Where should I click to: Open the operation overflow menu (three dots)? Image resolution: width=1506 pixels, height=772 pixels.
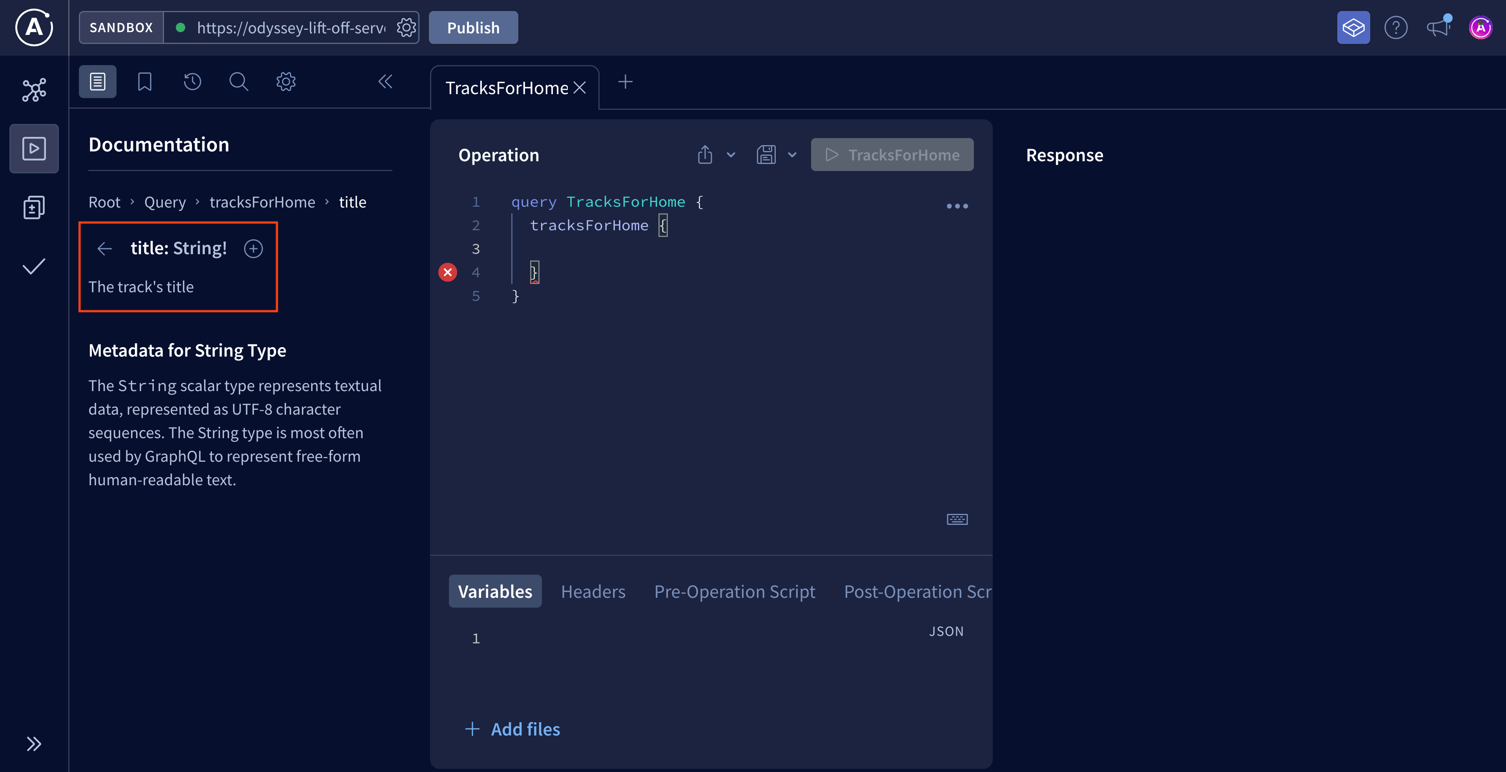click(x=957, y=206)
